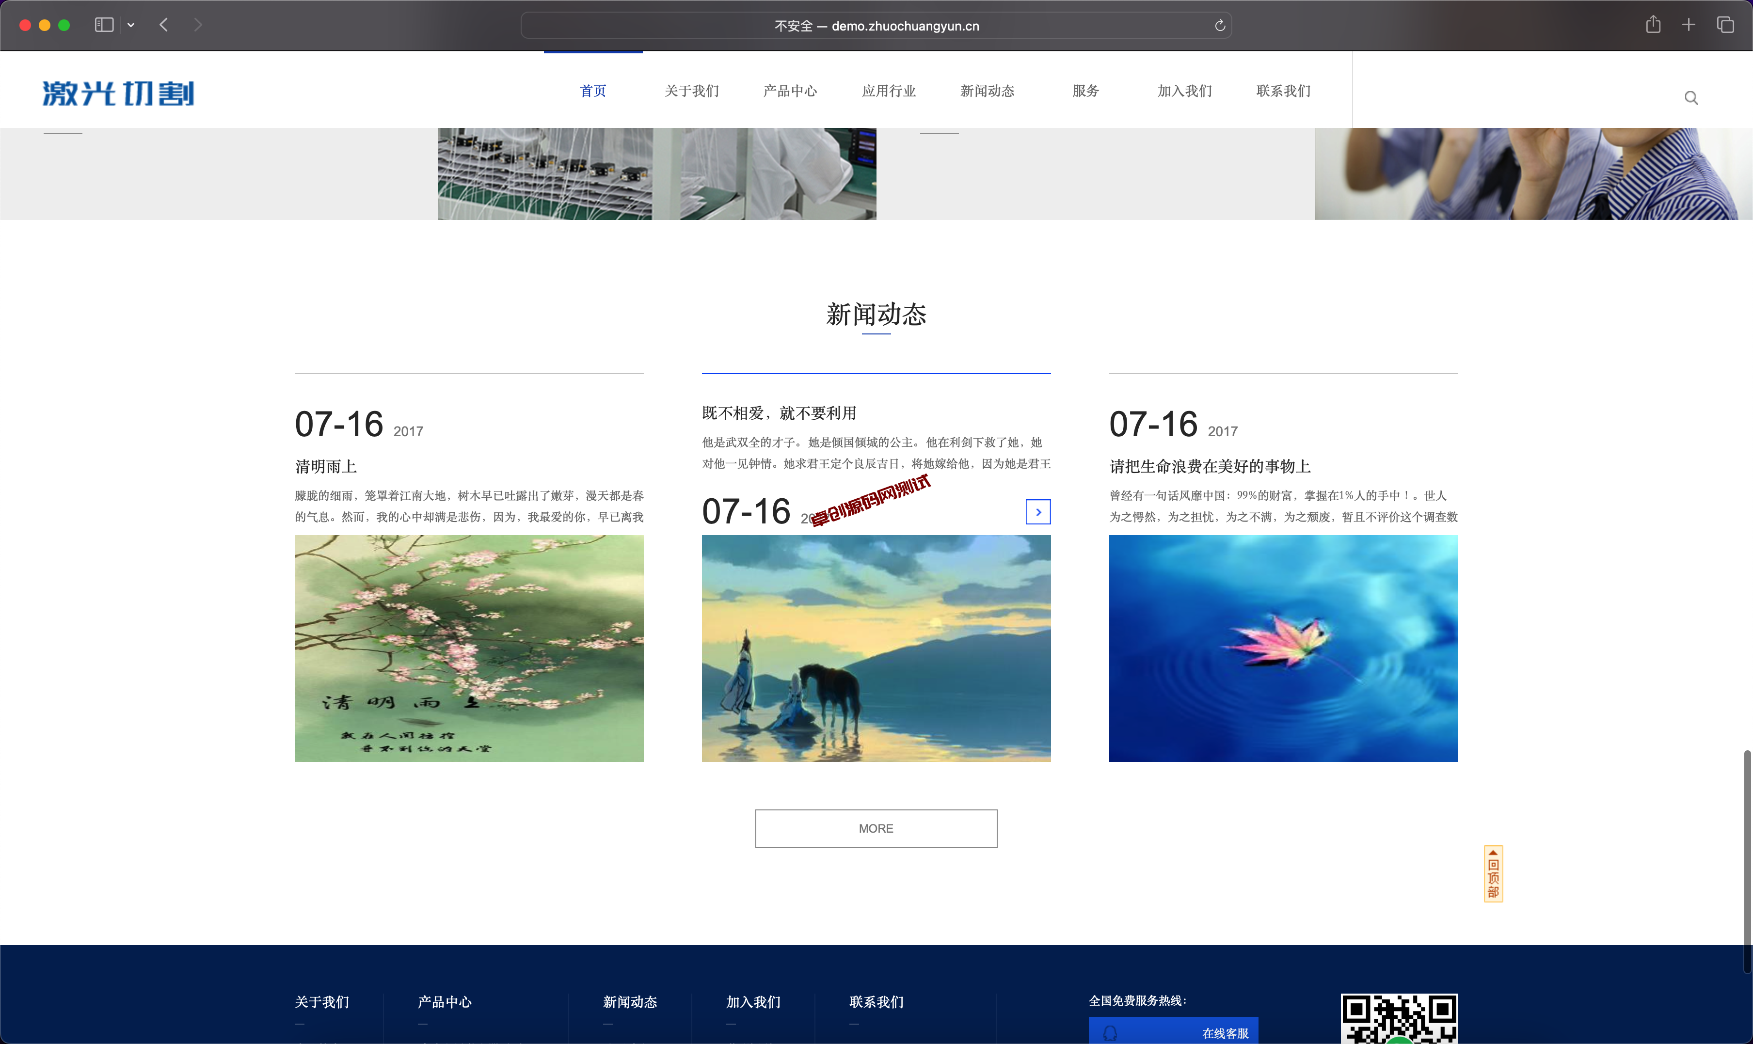Click footer link 关于我们
This screenshot has width=1753, height=1044.
[x=321, y=1002]
